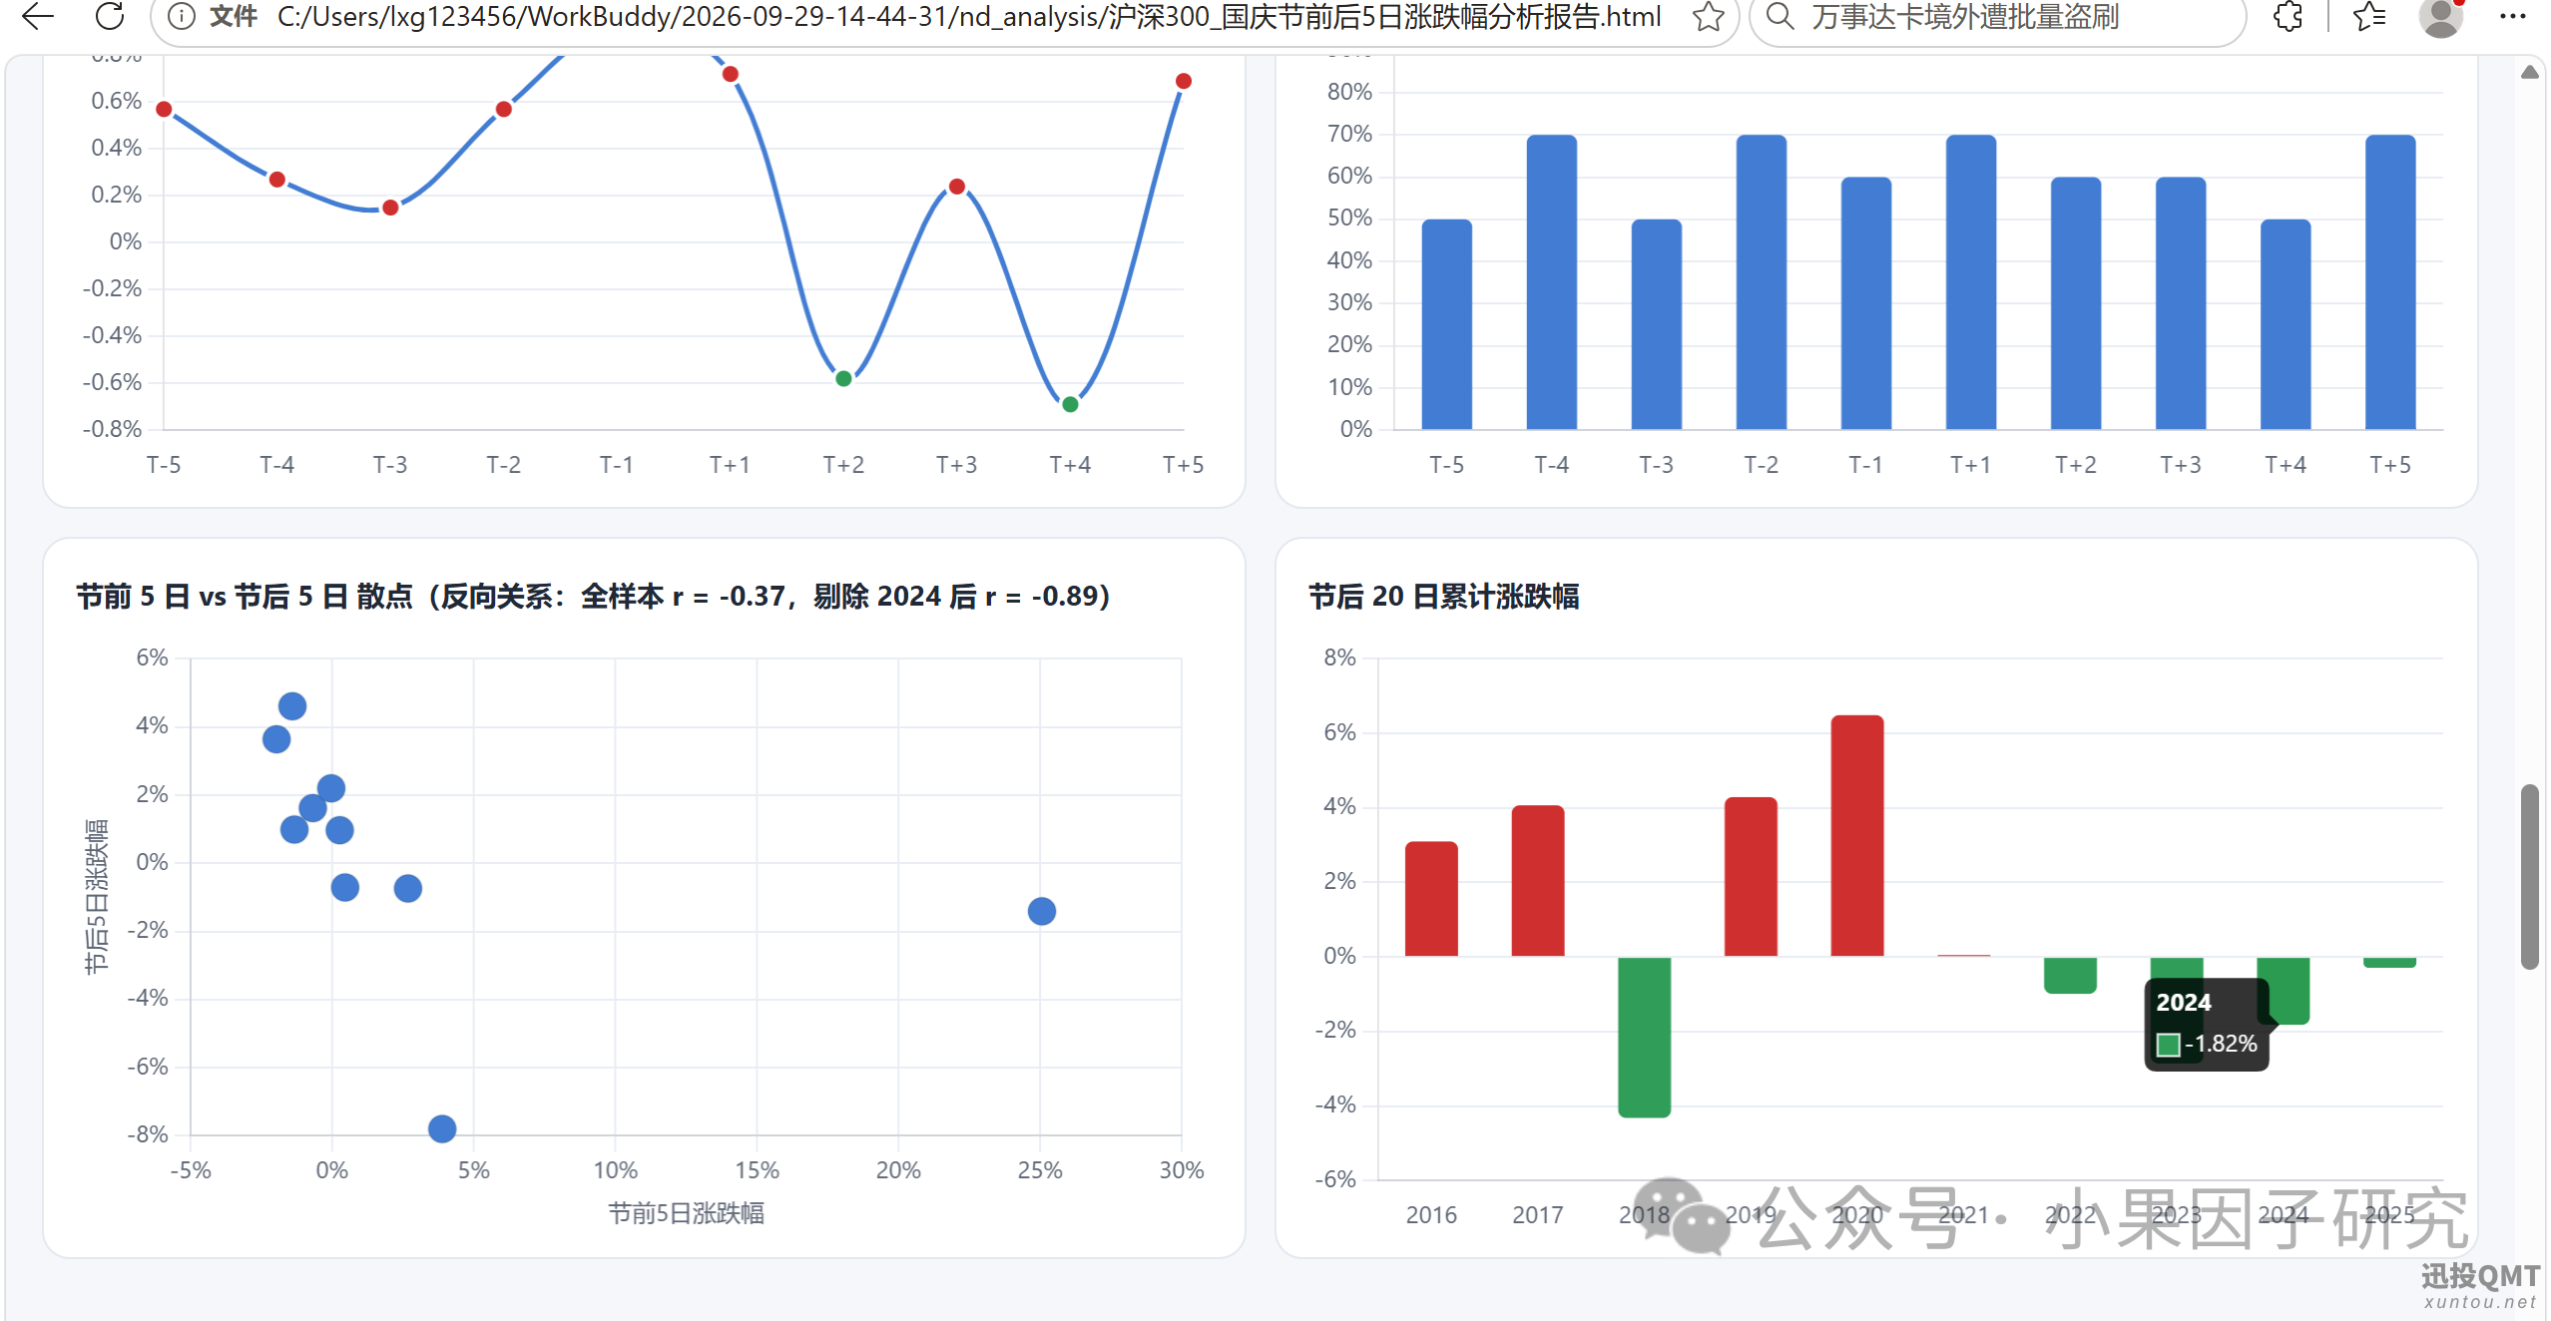This screenshot has height=1321, width=2551.
Task: Click the T-5 bar in the percentage bar chart
Action: (x=1447, y=324)
